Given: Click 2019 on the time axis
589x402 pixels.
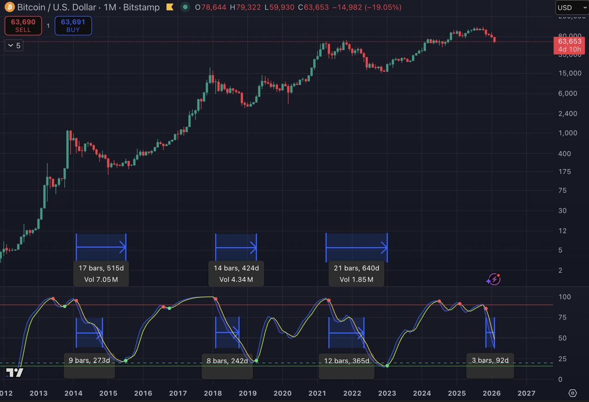Looking at the screenshot, I should click(x=248, y=393).
